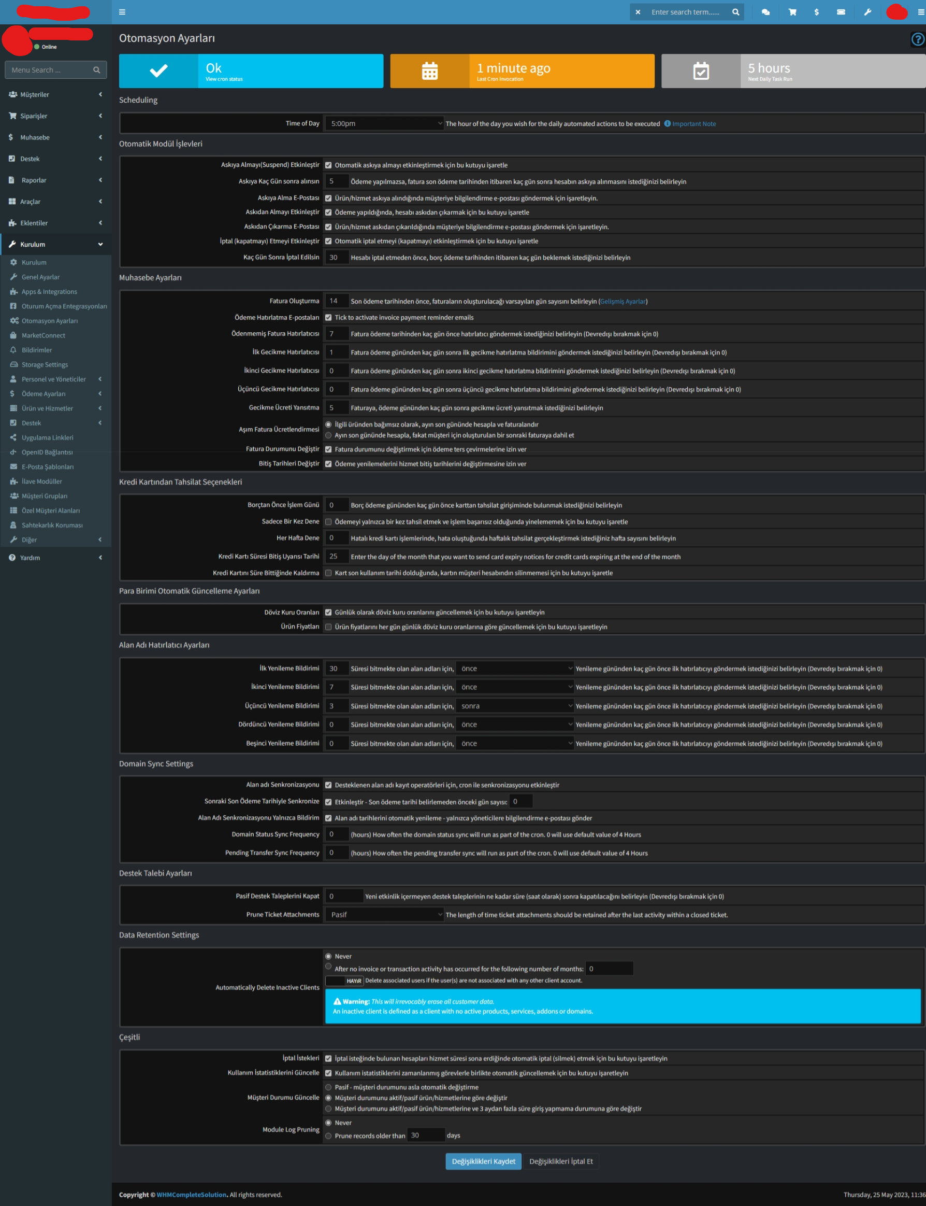Expand the Müşteriler sidebar menu
Viewport: 926px width, 1206px height.
55,94
